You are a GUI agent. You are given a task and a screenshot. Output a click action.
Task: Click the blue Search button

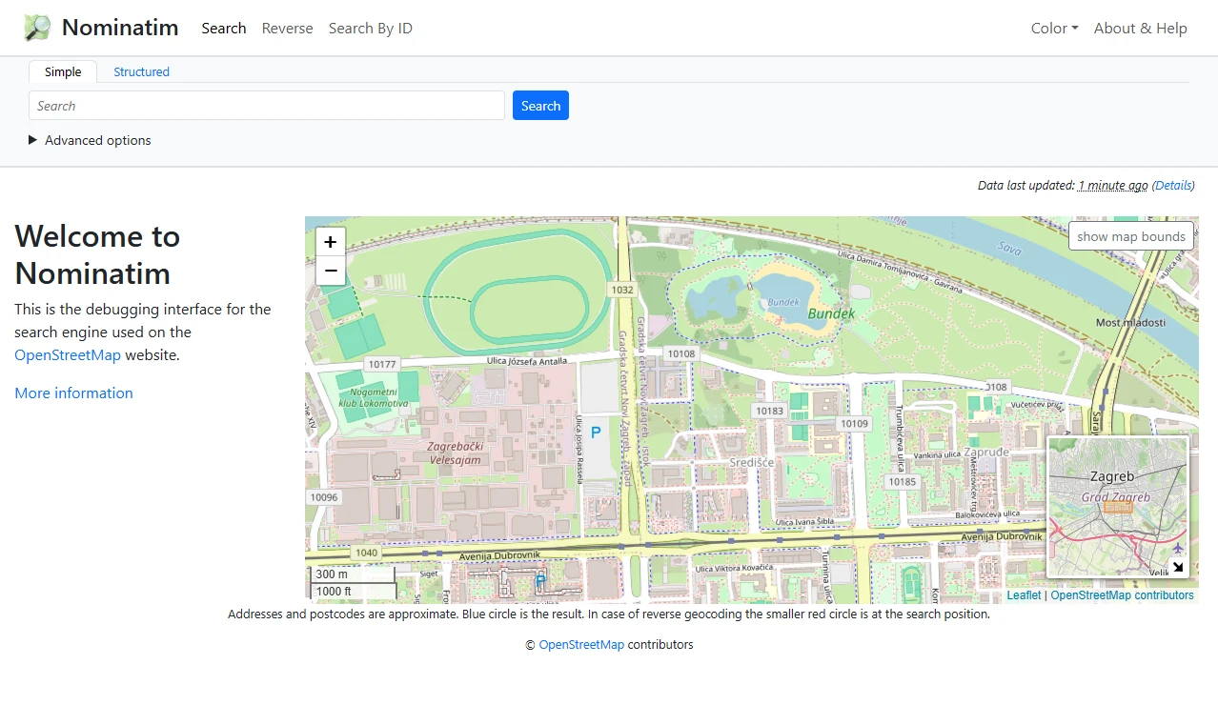click(x=540, y=106)
